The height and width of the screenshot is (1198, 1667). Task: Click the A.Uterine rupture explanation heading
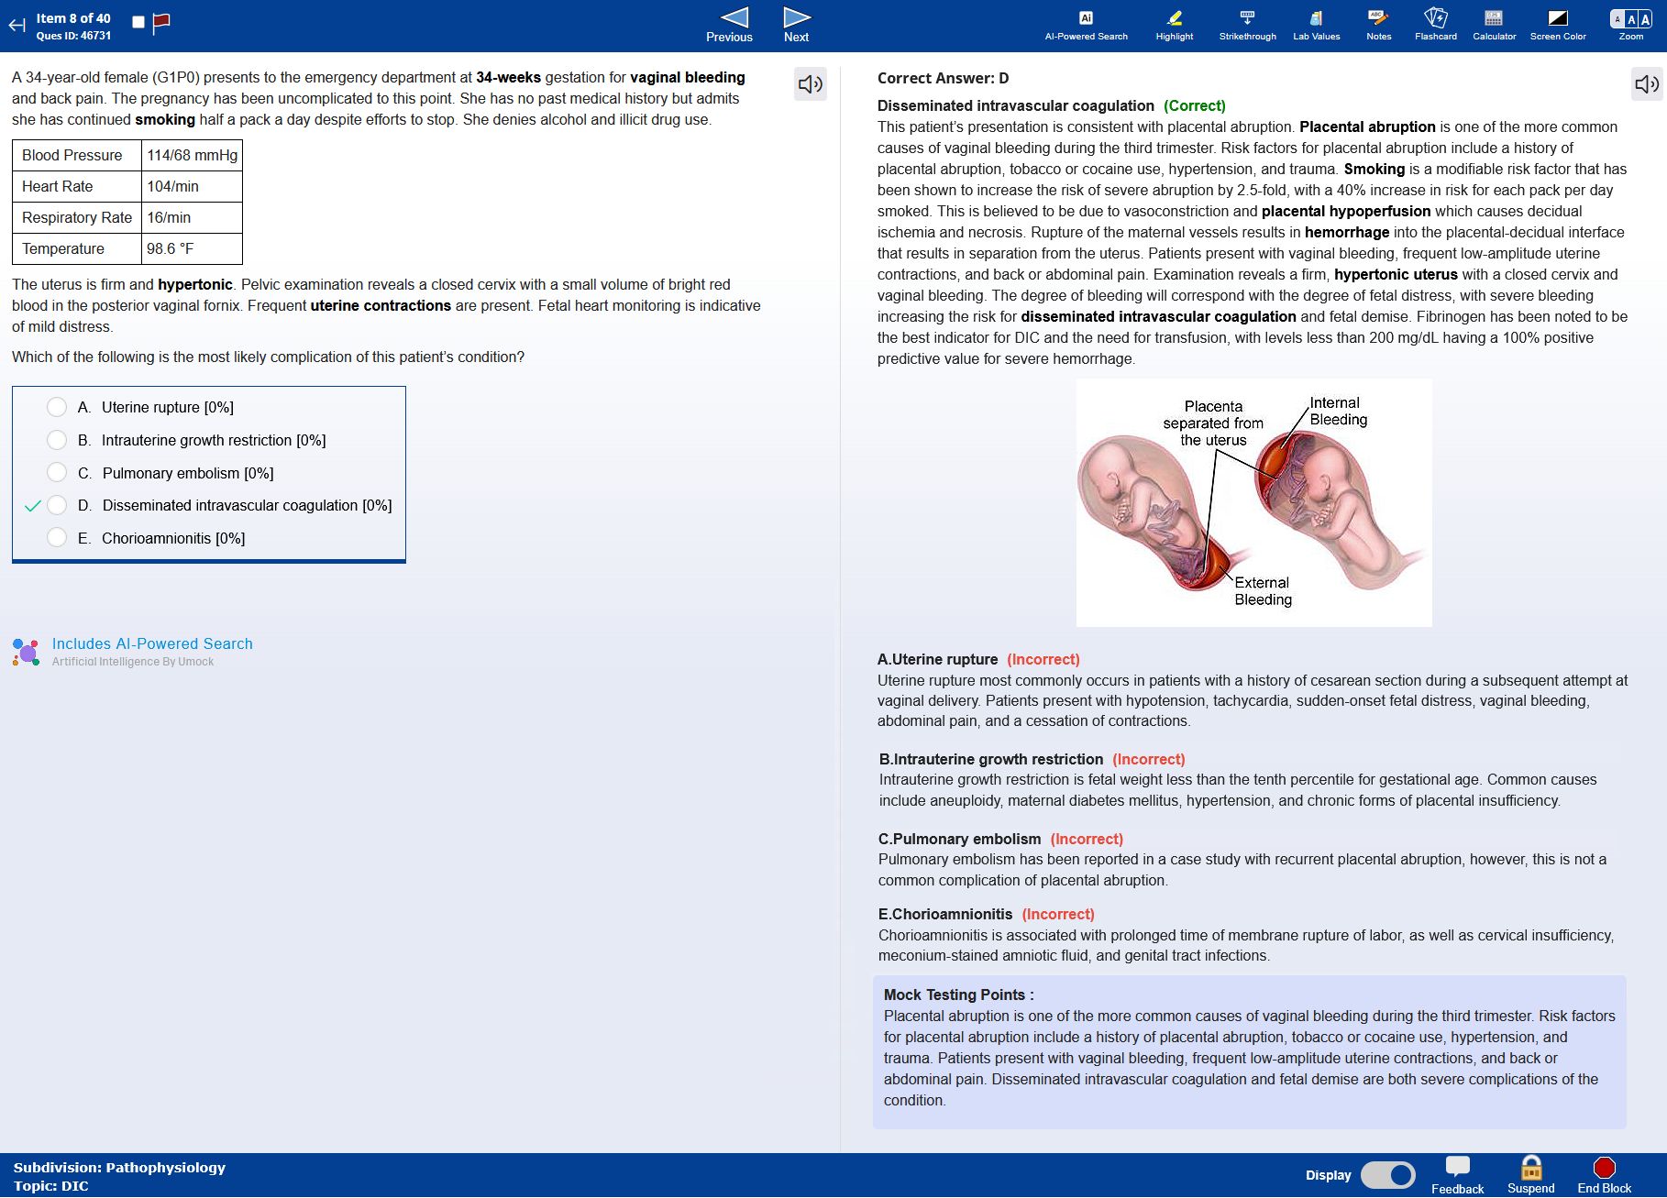(x=938, y=659)
